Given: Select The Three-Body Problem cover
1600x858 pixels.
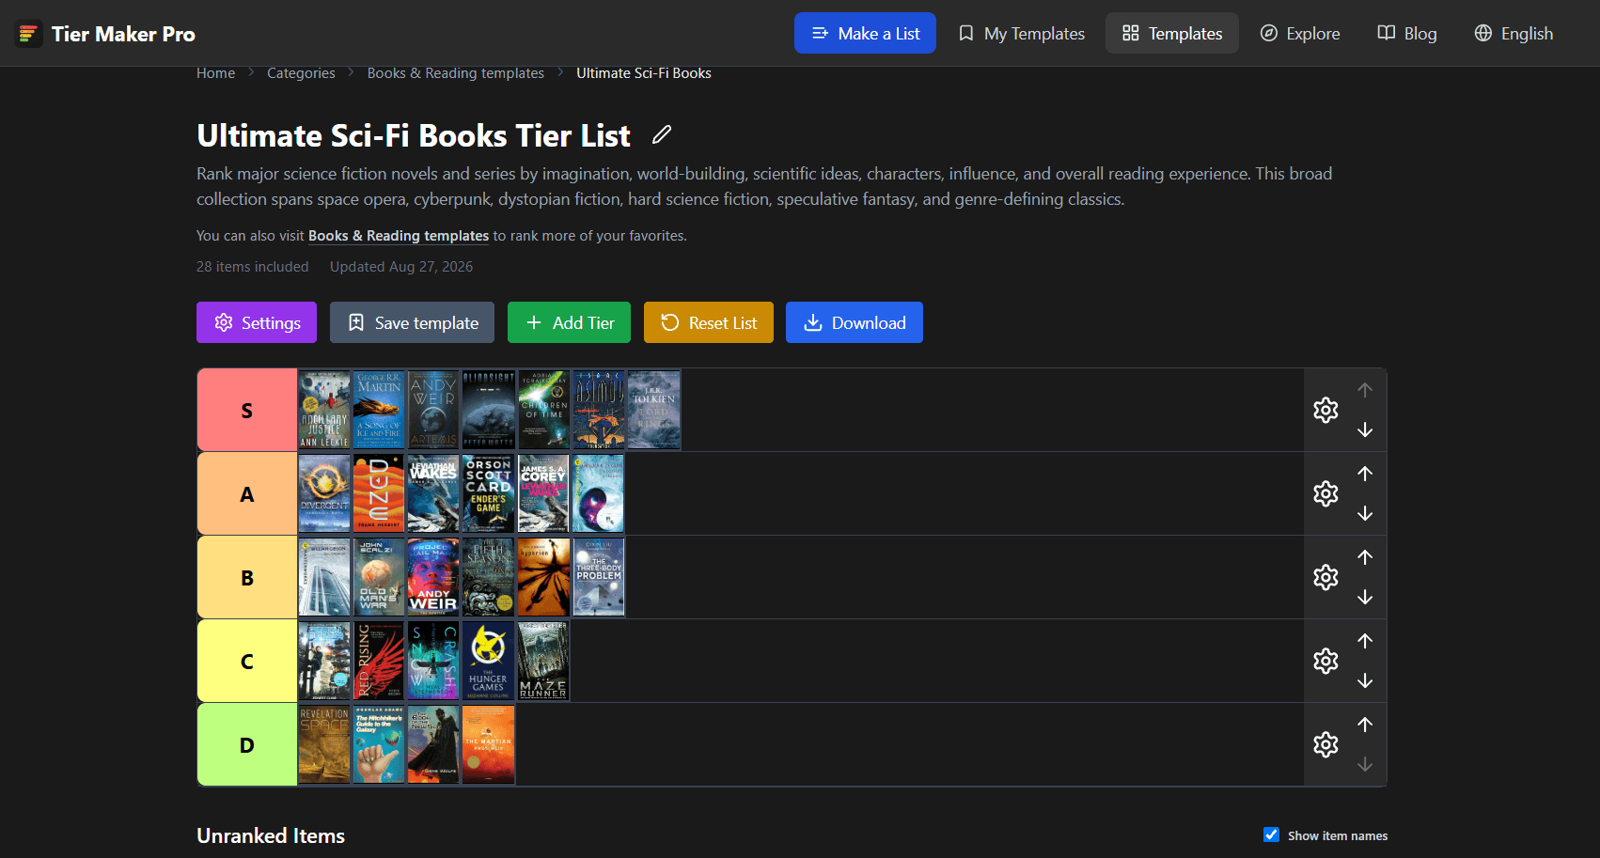Looking at the screenshot, I should coord(599,577).
